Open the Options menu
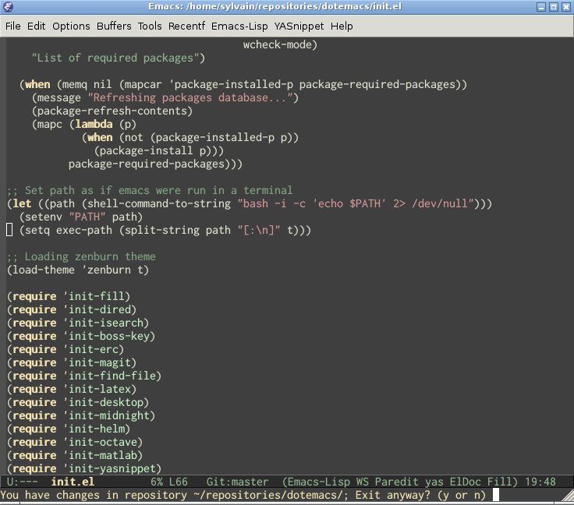 pyautogui.click(x=71, y=26)
